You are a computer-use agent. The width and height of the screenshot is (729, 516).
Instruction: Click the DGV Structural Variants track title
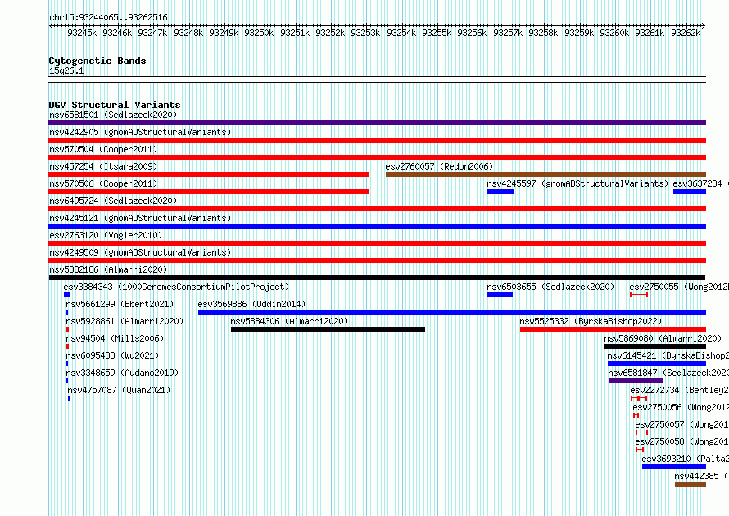(x=115, y=105)
